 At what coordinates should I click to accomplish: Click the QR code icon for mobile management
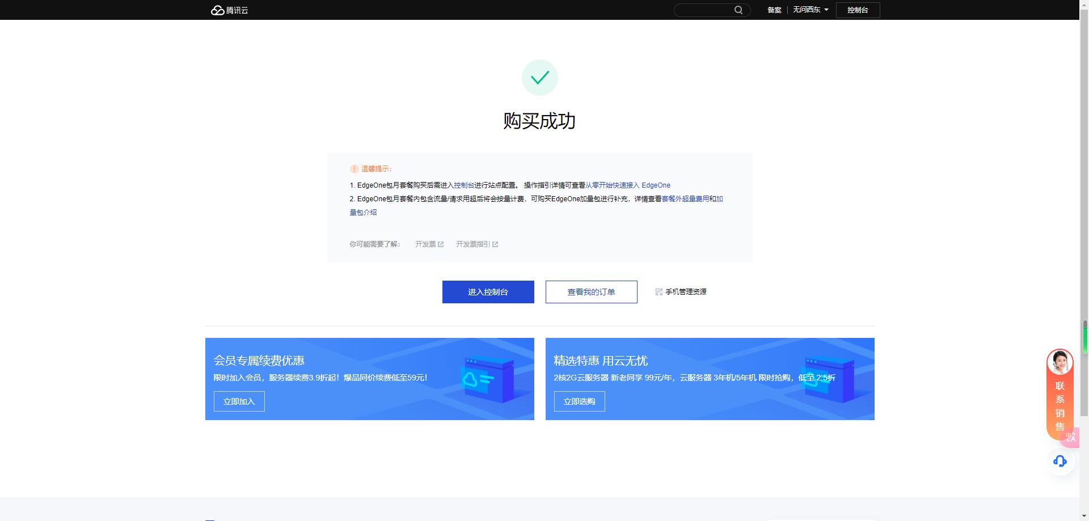point(659,292)
